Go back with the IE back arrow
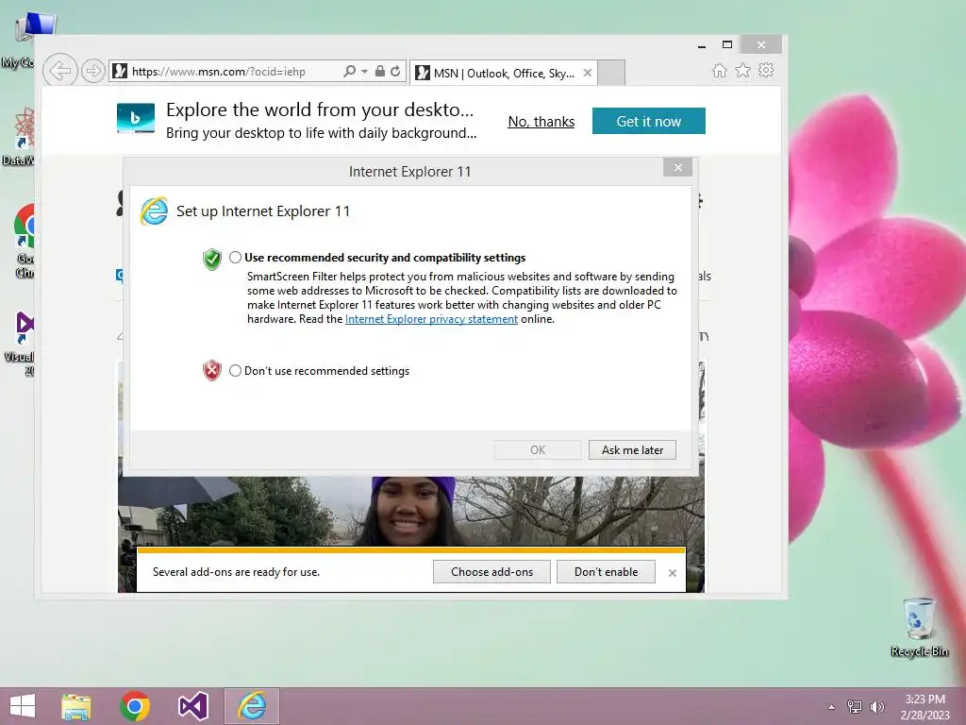This screenshot has width=966, height=725. click(x=59, y=71)
